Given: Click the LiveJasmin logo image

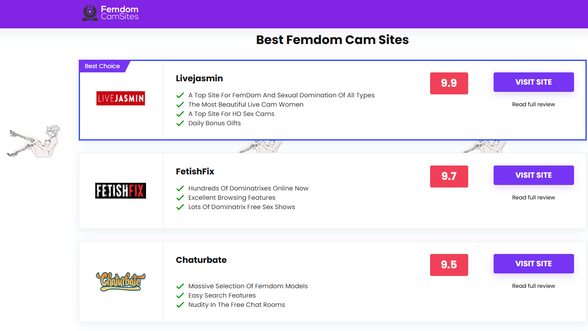Looking at the screenshot, I should click(121, 98).
